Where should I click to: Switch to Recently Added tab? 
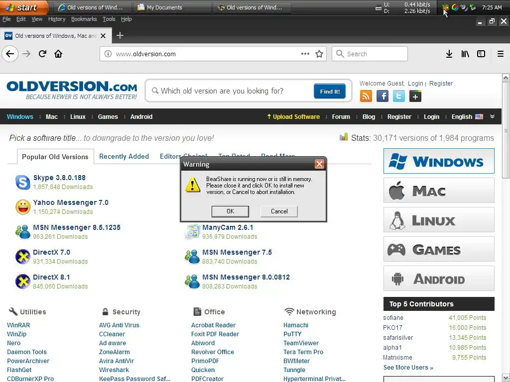(x=124, y=156)
